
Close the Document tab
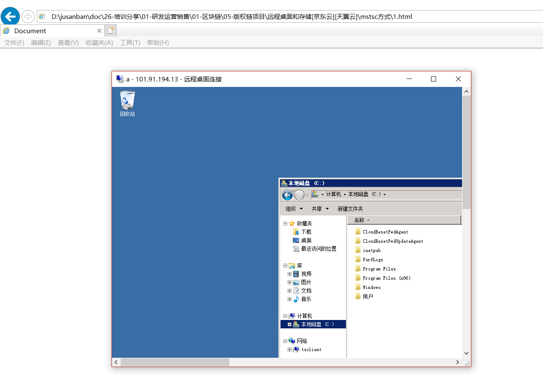click(x=99, y=31)
